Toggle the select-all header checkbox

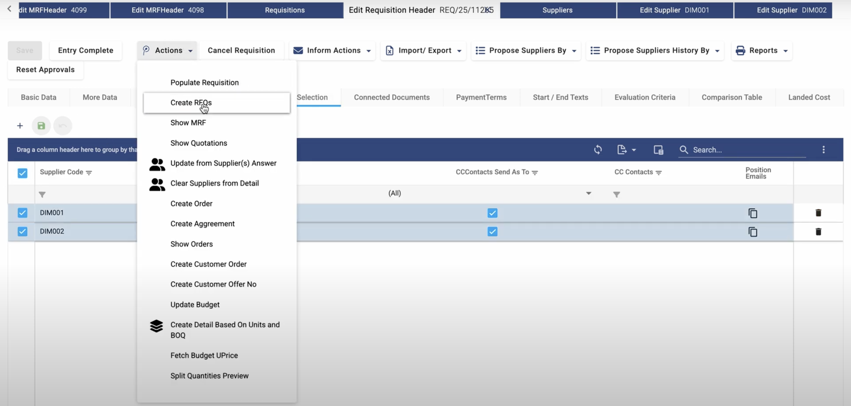22,173
